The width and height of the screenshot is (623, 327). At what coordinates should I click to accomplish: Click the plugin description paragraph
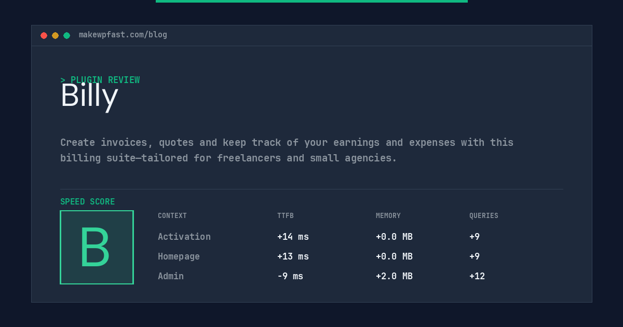pos(287,150)
